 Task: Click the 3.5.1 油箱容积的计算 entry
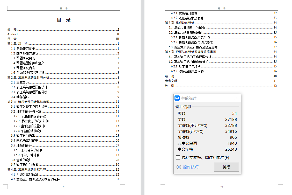tap(66, 150)
